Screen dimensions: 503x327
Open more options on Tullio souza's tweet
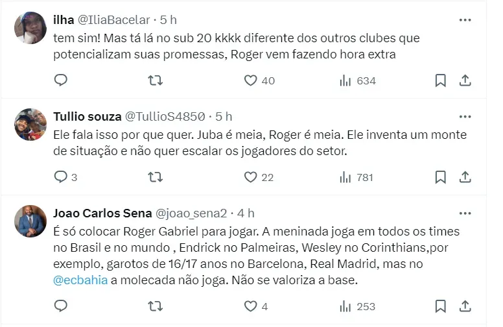pyautogui.click(x=465, y=116)
